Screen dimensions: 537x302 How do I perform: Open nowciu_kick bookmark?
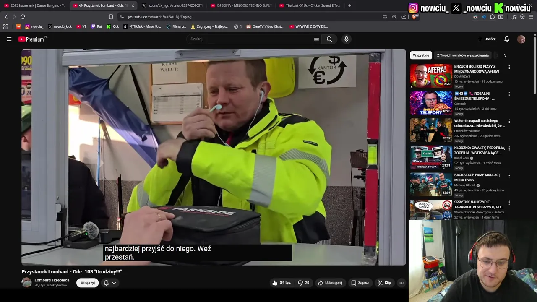[x=60, y=26]
